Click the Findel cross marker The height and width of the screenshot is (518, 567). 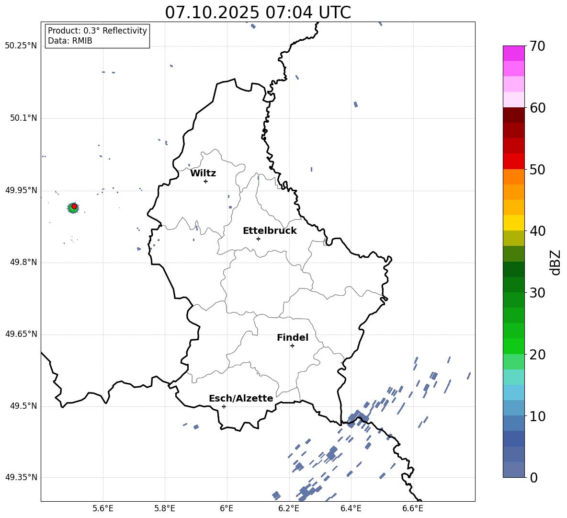[292, 346]
